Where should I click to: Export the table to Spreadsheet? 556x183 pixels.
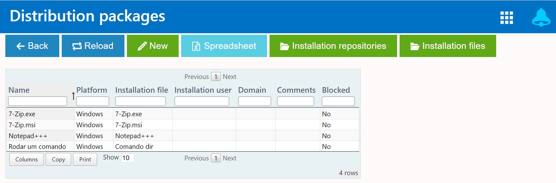pyautogui.click(x=224, y=46)
